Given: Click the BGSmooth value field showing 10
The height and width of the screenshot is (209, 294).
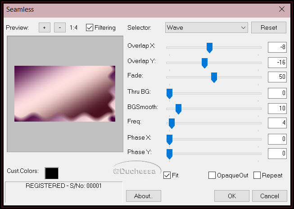Looking at the screenshot, I should pyautogui.click(x=277, y=109).
